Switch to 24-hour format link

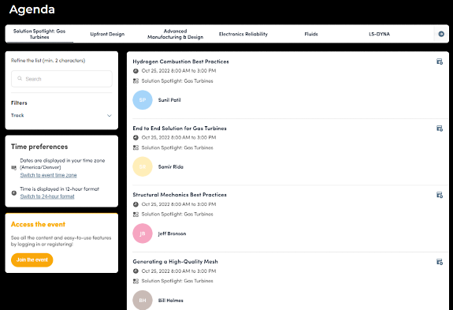47,196
